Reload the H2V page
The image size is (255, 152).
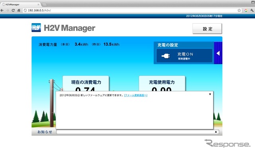13,10
